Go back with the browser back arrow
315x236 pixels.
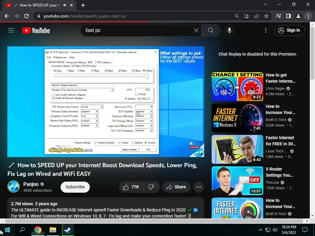[x=7, y=16]
